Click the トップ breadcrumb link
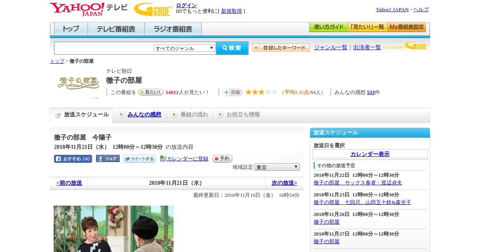 pyautogui.click(x=57, y=61)
